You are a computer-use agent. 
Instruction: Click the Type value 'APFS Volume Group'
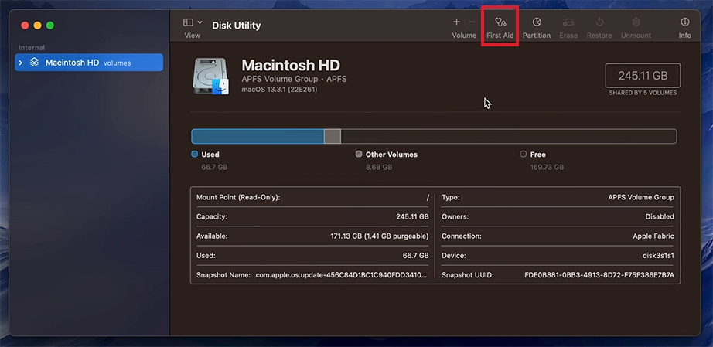click(641, 198)
